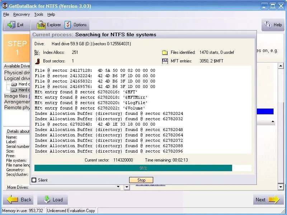Image resolution: width=287 pixels, height=215 pixels.
Task: Click the Back button label
Action: [26, 200]
